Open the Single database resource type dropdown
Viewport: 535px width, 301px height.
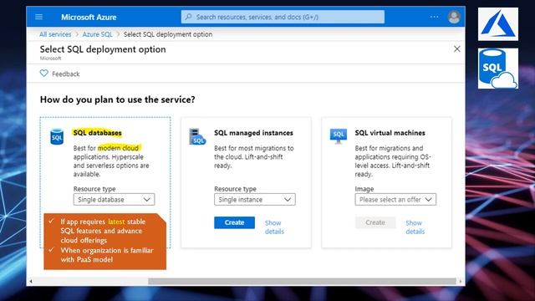pos(114,200)
